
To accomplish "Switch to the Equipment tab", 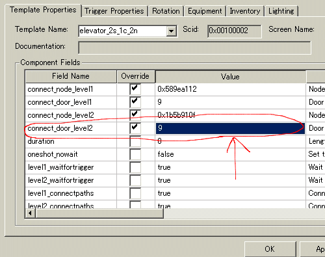I will coord(205,11).
